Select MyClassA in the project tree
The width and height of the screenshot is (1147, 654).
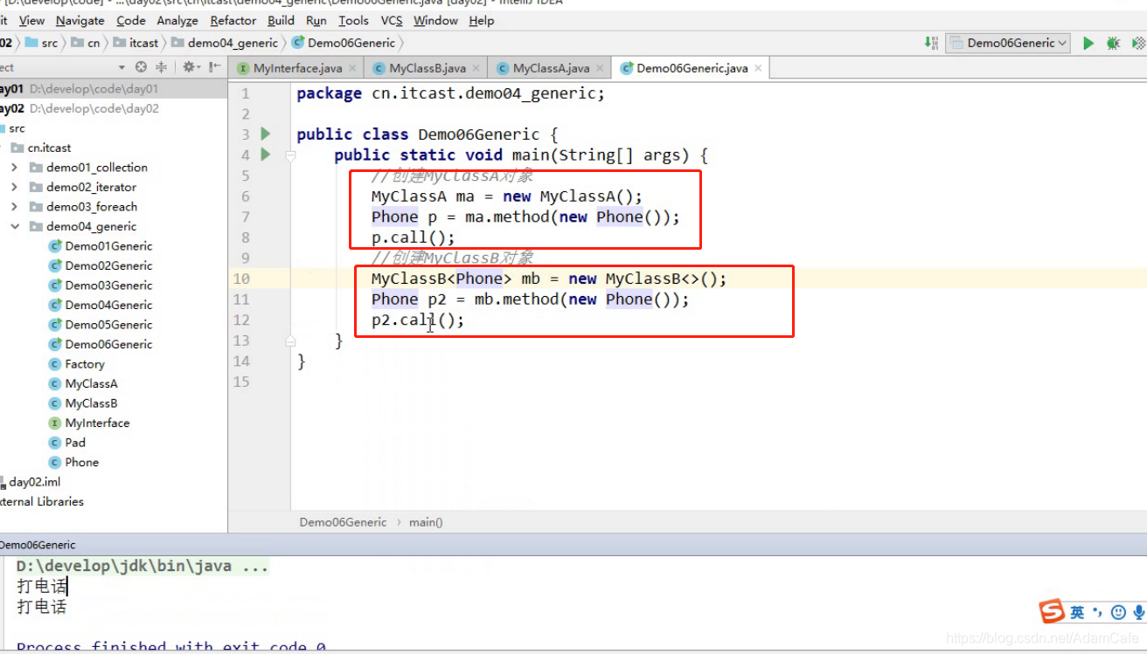[83, 383]
